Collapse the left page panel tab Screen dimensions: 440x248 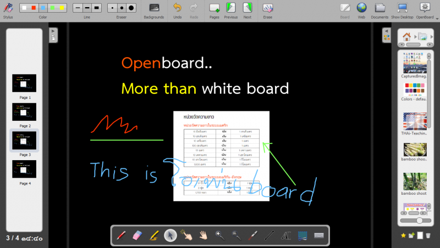click(53, 35)
